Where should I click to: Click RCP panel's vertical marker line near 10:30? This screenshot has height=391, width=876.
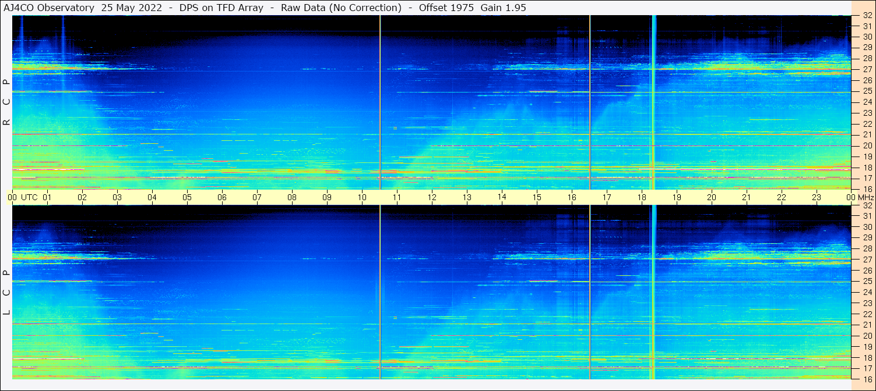tap(380, 102)
